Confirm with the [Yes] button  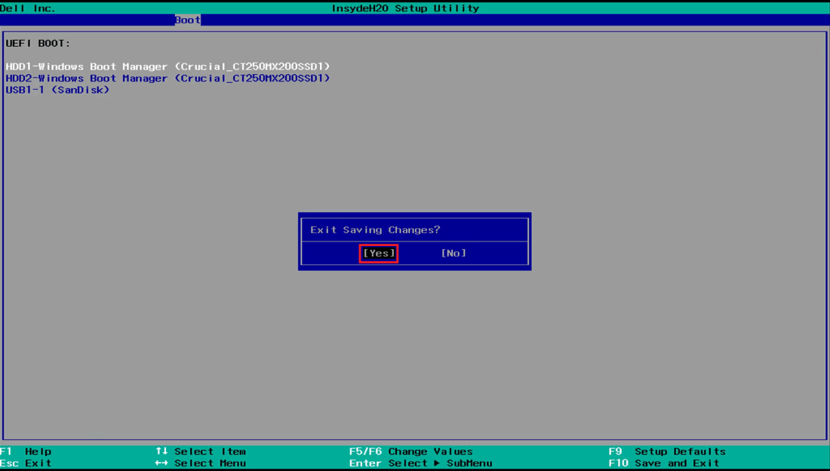pyautogui.click(x=379, y=254)
